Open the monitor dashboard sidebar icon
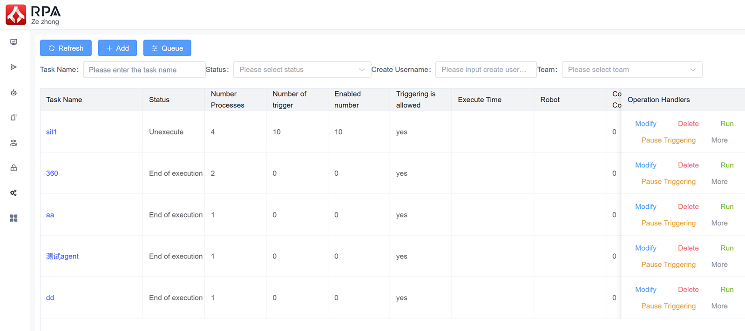Image resolution: width=745 pixels, height=331 pixels. [x=14, y=42]
